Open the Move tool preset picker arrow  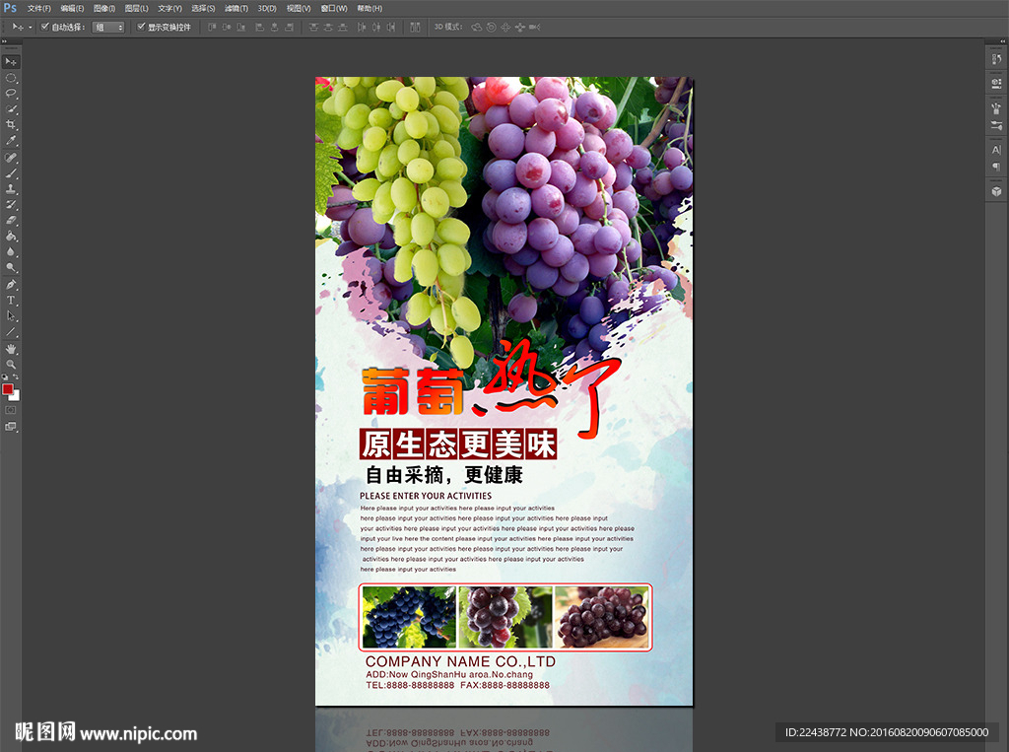[30, 27]
